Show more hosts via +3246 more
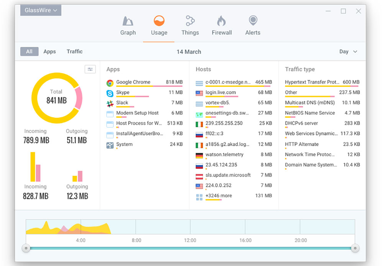The image size is (382, 266). coord(234,197)
